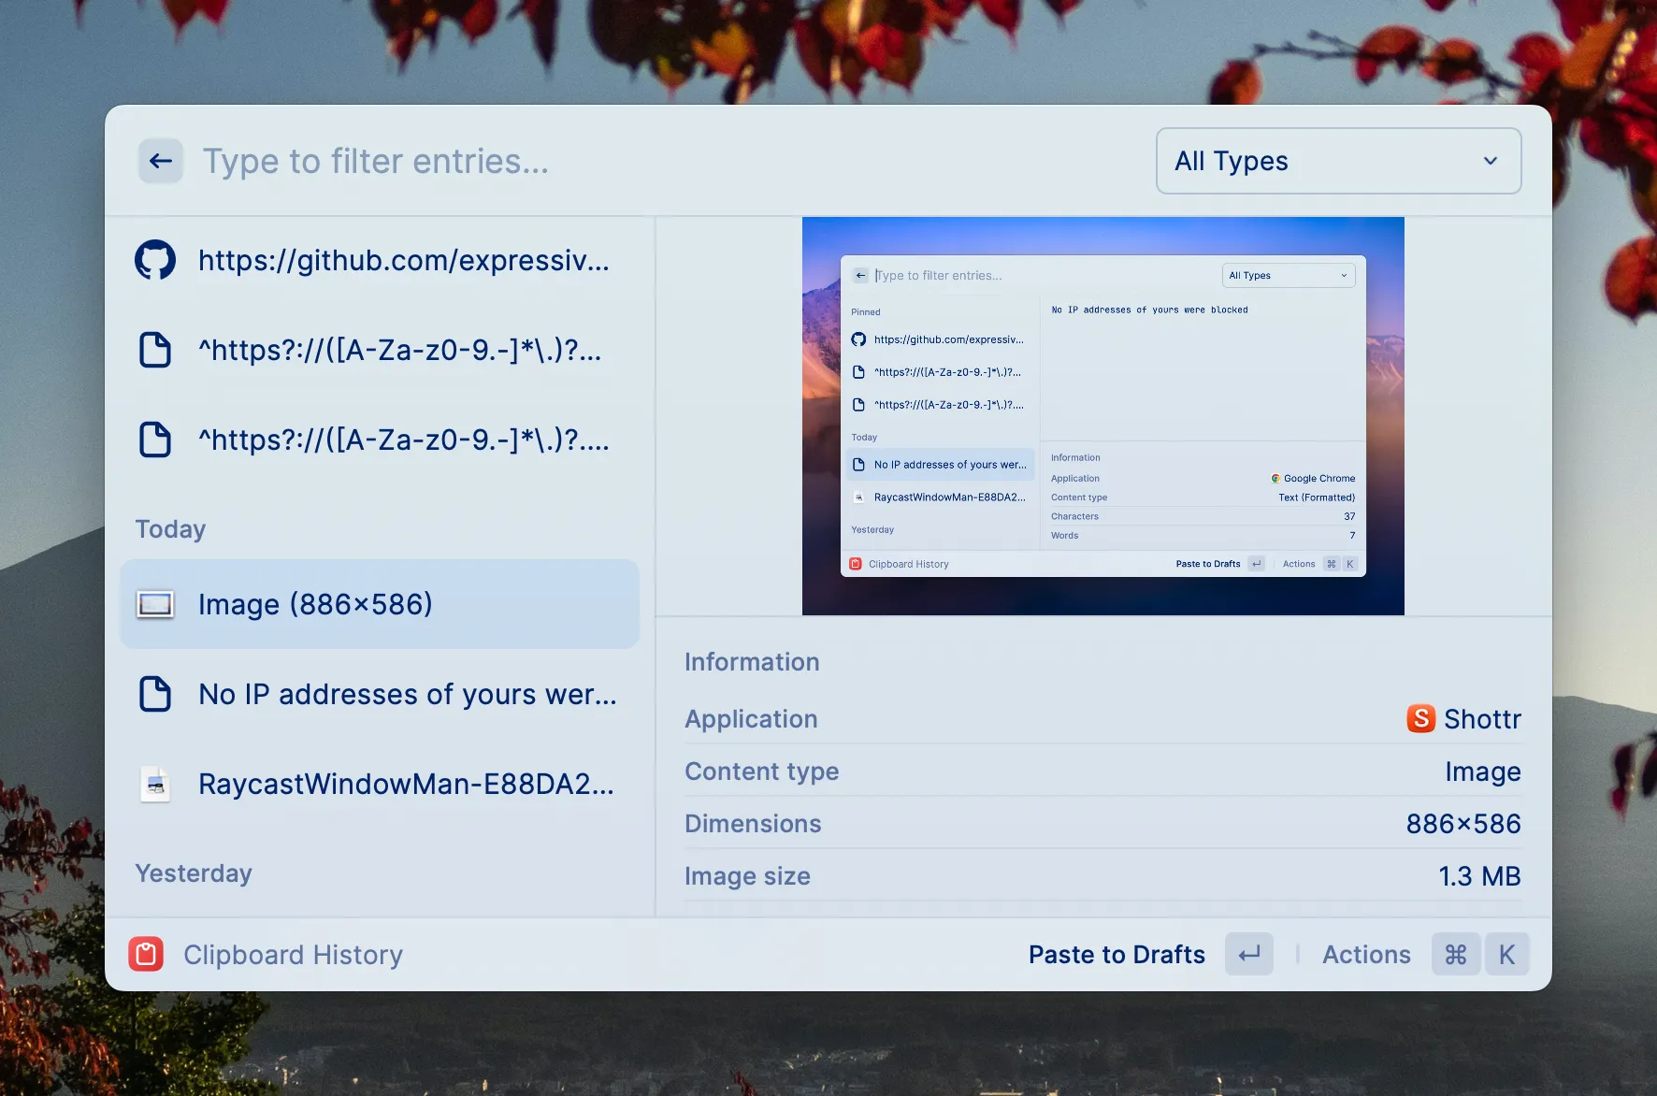
Task: Click the RaycastWindowMan file icon
Action: [x=155, y=784]
